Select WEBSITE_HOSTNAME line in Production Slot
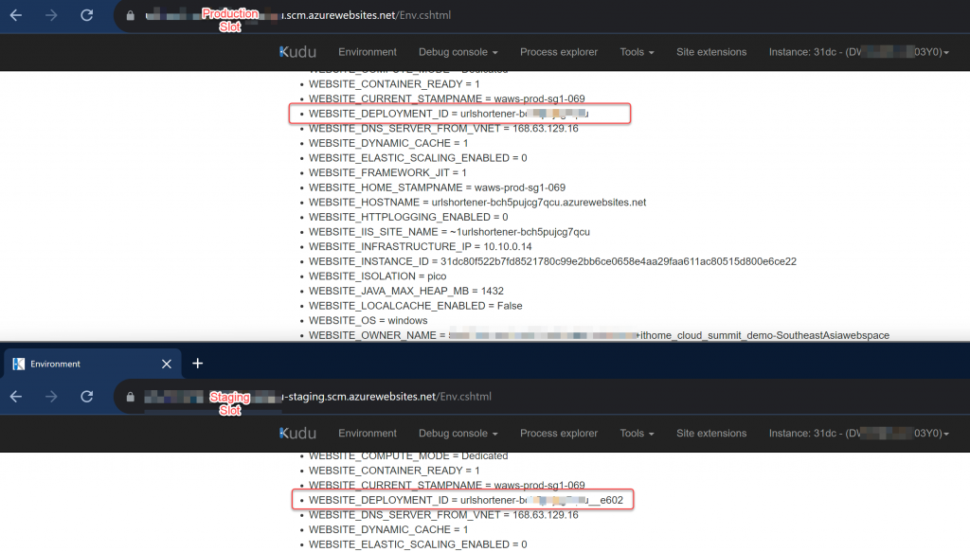This screenshot has height=552, width=970. pos(477,202)
